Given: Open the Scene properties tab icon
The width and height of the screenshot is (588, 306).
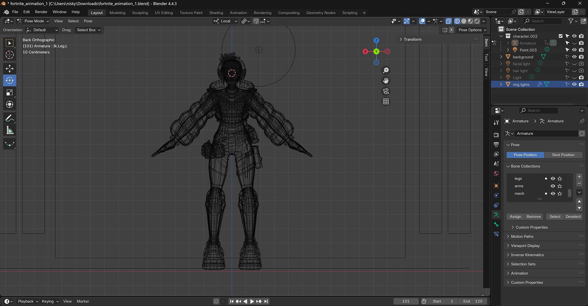Looking at the screenshot, I should point(496,164).
